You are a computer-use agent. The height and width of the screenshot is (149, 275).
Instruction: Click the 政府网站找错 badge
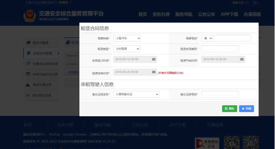coord(207,143)
